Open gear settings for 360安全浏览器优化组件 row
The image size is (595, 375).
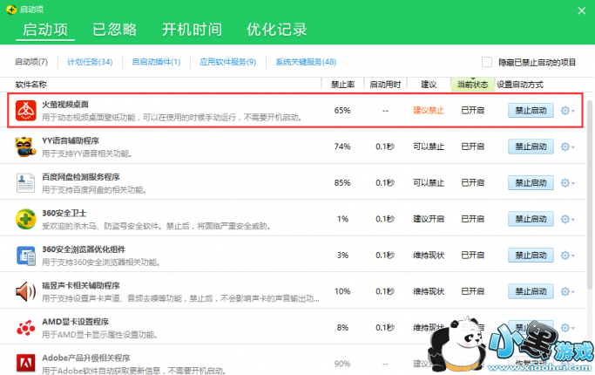tap(567, 256)
